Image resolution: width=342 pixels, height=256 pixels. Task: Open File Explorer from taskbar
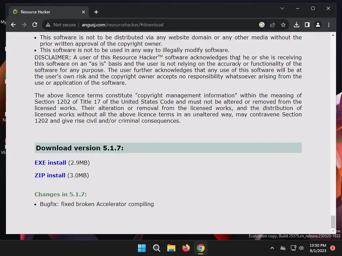(x=171, y=248)
